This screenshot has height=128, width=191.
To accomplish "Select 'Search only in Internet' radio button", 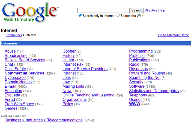I will [80, 16].
